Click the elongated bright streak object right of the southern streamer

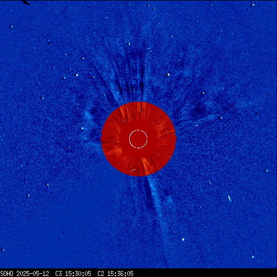229,199
